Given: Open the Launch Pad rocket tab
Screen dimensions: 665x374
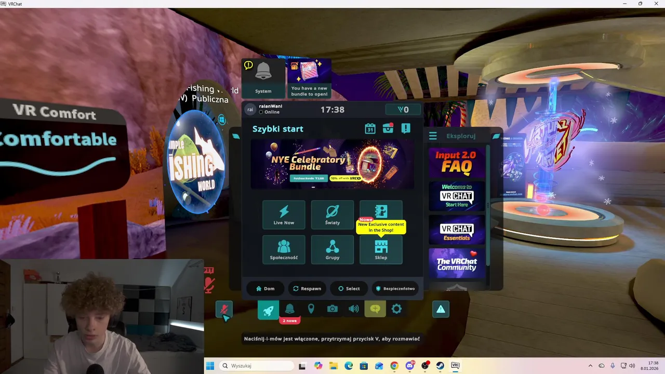Looking at the screenshot, I should pos(268,310).
